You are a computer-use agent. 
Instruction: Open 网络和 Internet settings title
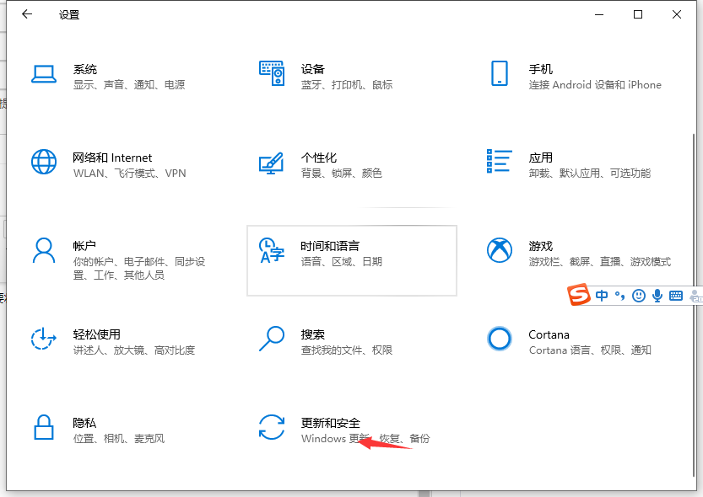point(112,158)
